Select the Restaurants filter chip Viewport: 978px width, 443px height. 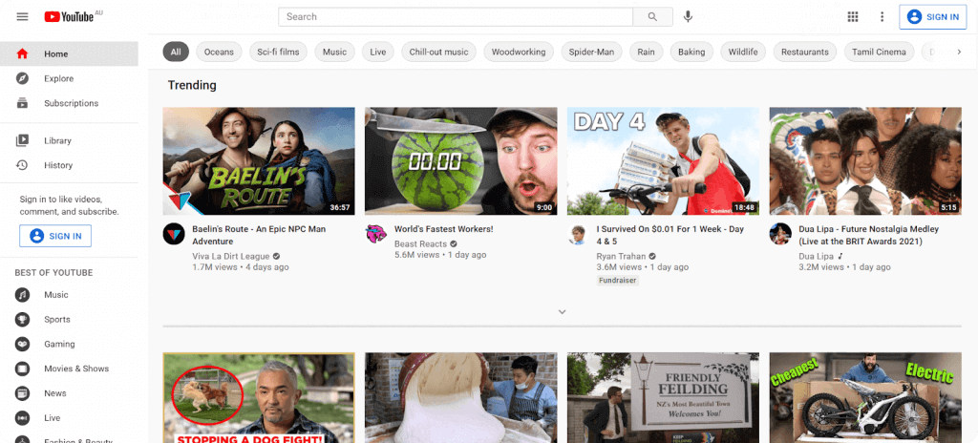(x=805, y=52)
